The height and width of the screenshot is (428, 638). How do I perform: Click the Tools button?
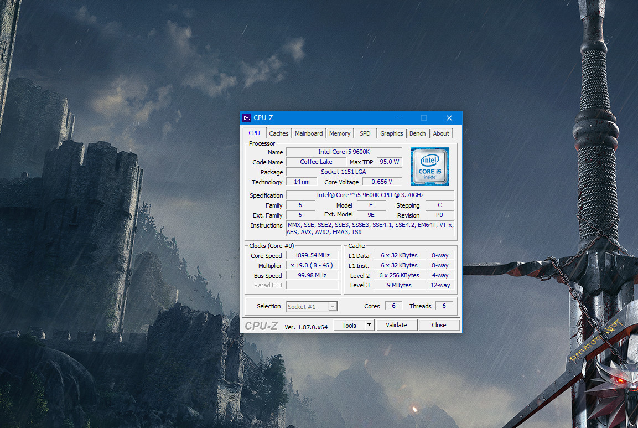pyautogui.click(x=349, y=325)
